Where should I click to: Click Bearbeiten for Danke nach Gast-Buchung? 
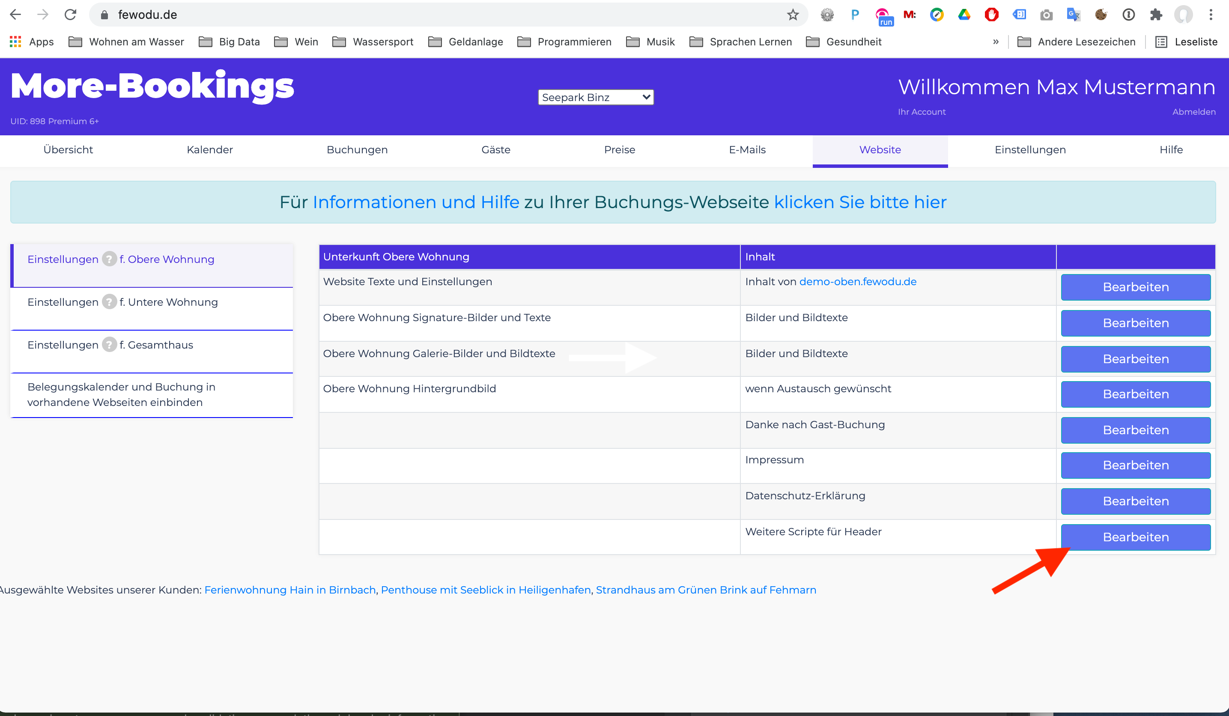[1135, 431]
